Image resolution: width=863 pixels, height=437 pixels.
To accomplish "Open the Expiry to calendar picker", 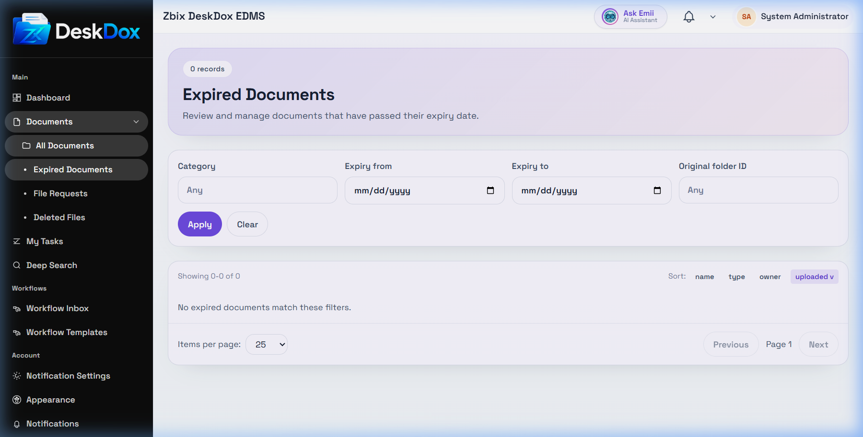I will pos(657,190).
